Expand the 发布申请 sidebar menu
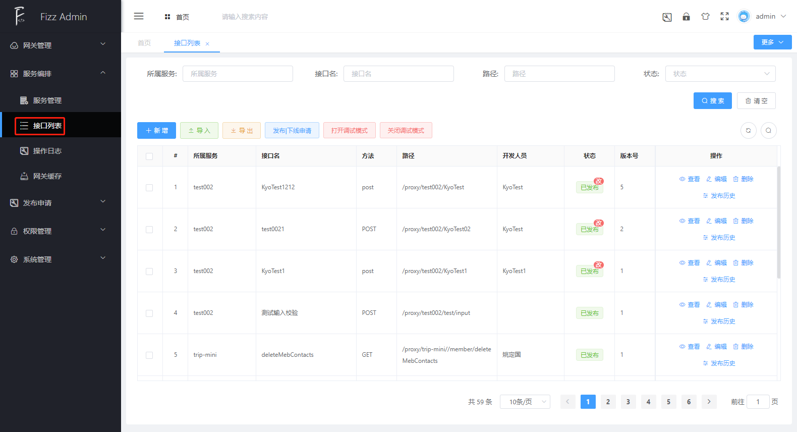The width and height of the screenshot is (797, 432). 61,203
